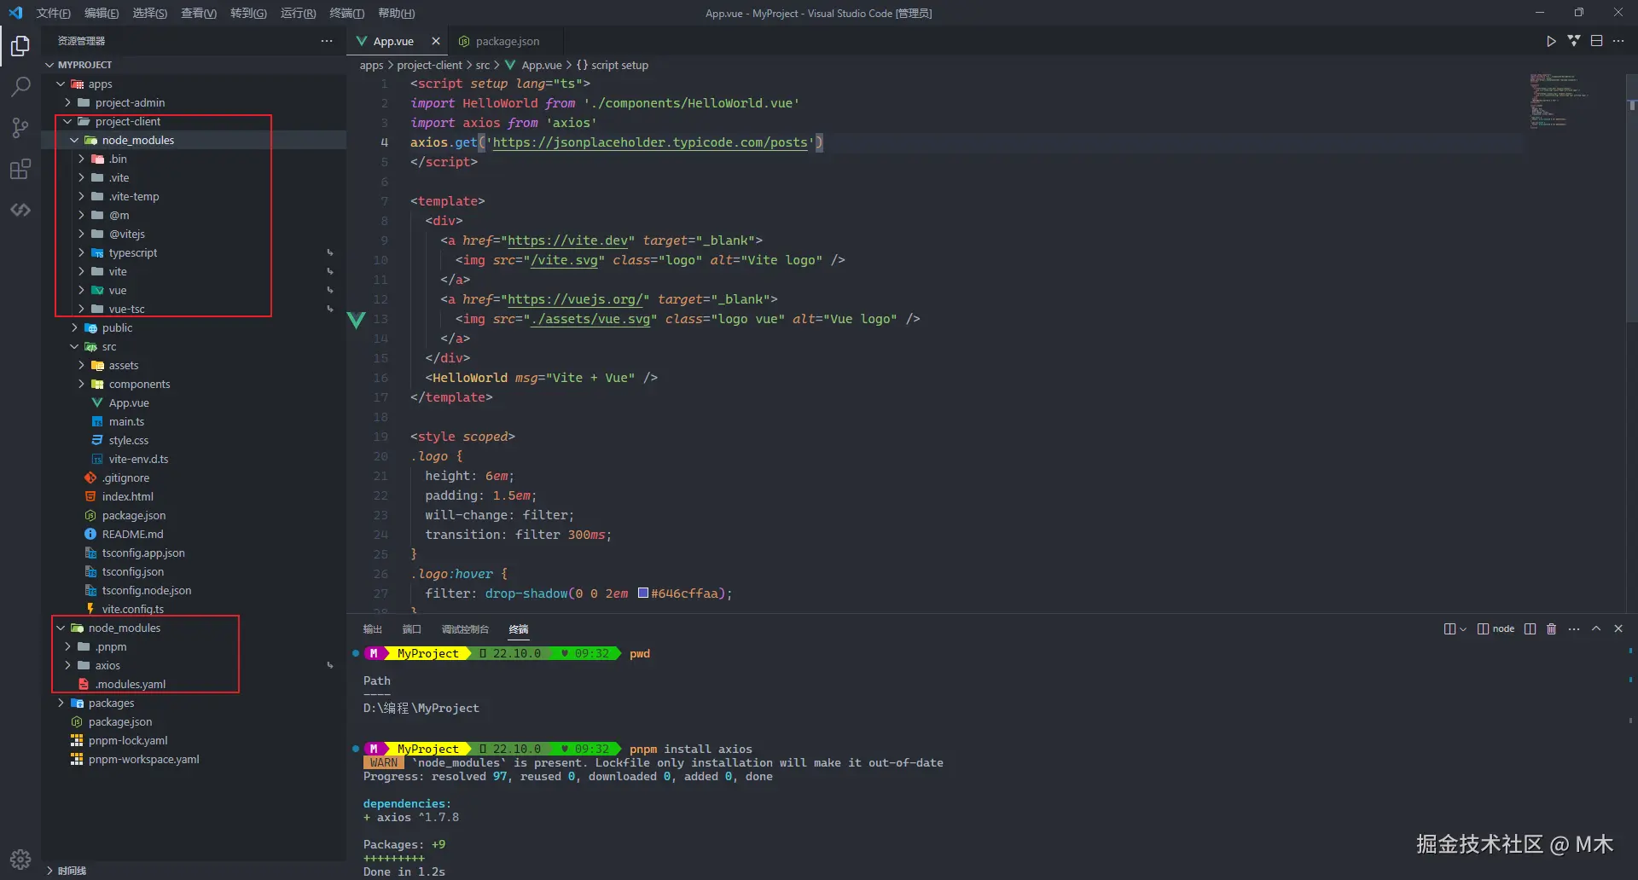Open the terminal launch profile dropdown arrow

coord(1463,629)
